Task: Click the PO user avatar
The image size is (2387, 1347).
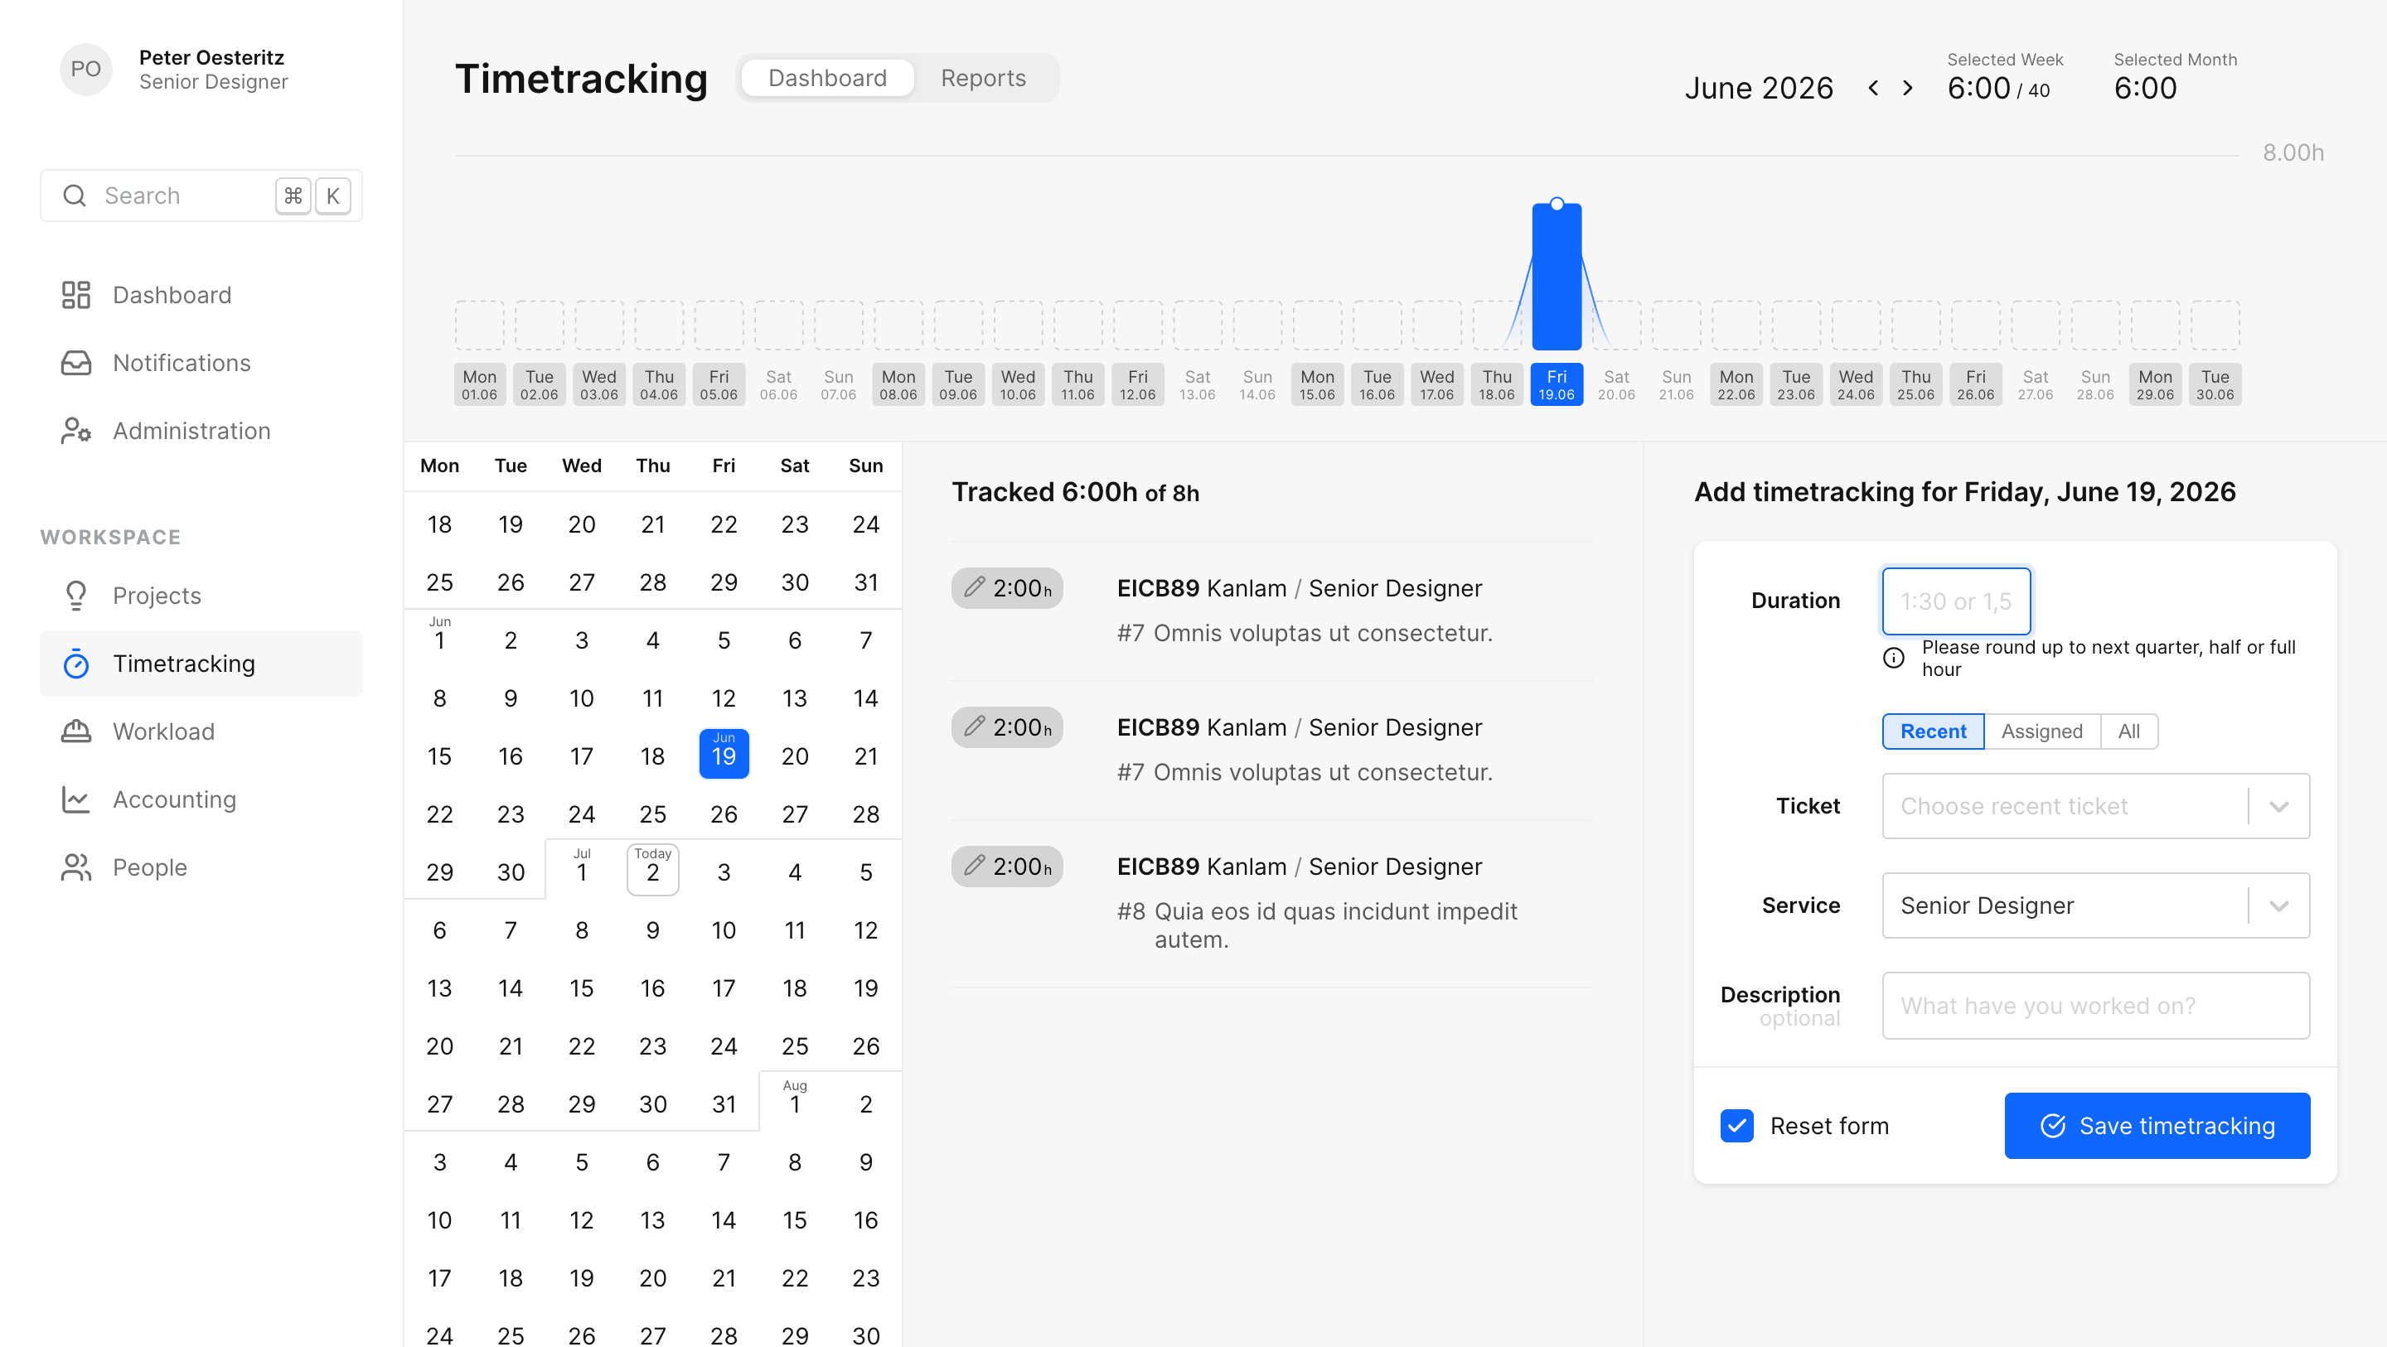Action: 85,70
